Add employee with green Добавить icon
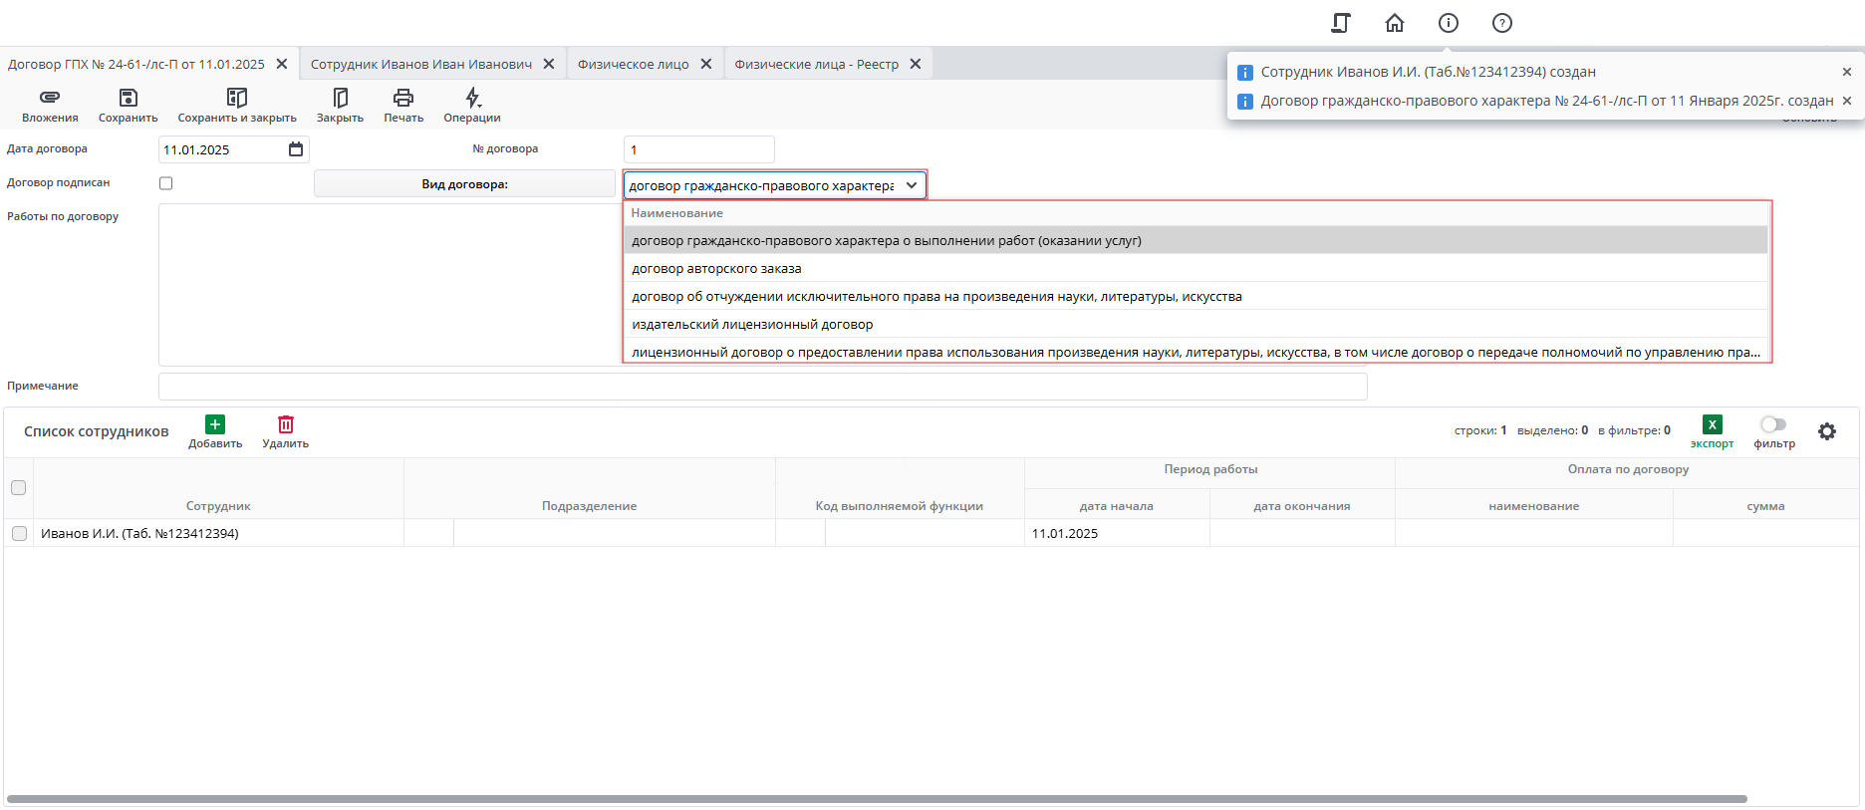This screenshot has height=810, width=1865. 215,424
